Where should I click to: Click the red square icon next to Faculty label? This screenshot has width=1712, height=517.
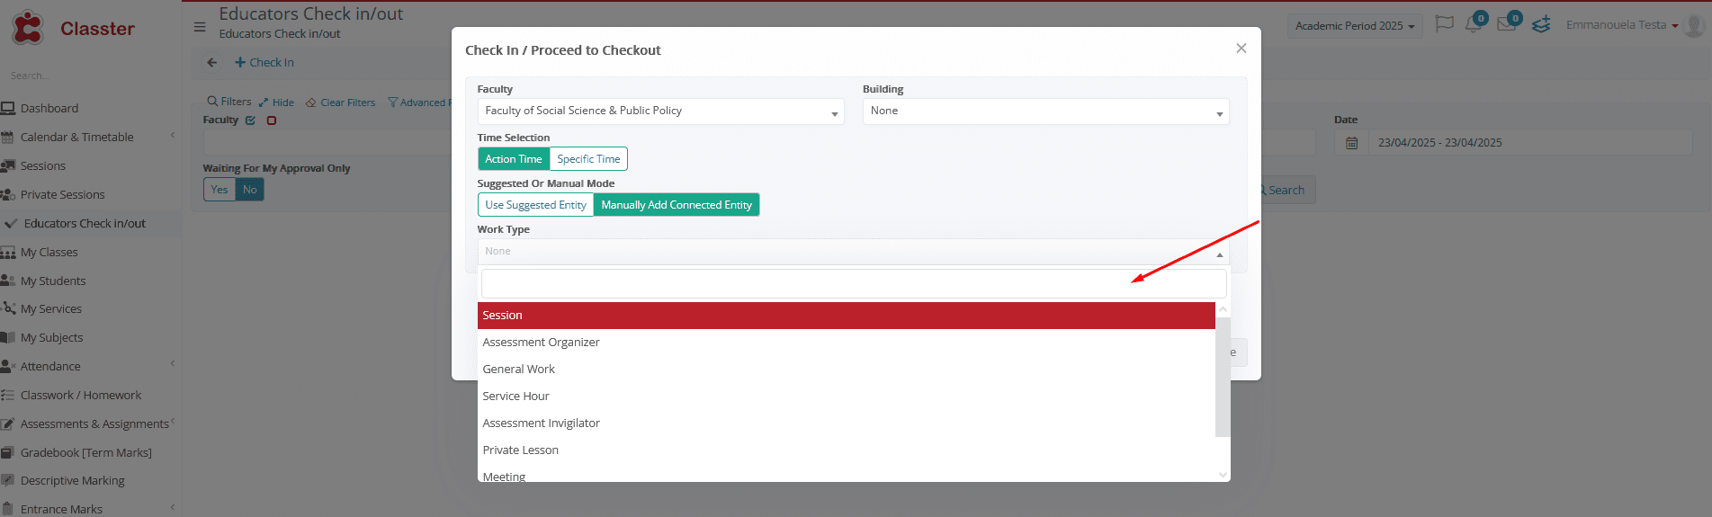(272, 120)
